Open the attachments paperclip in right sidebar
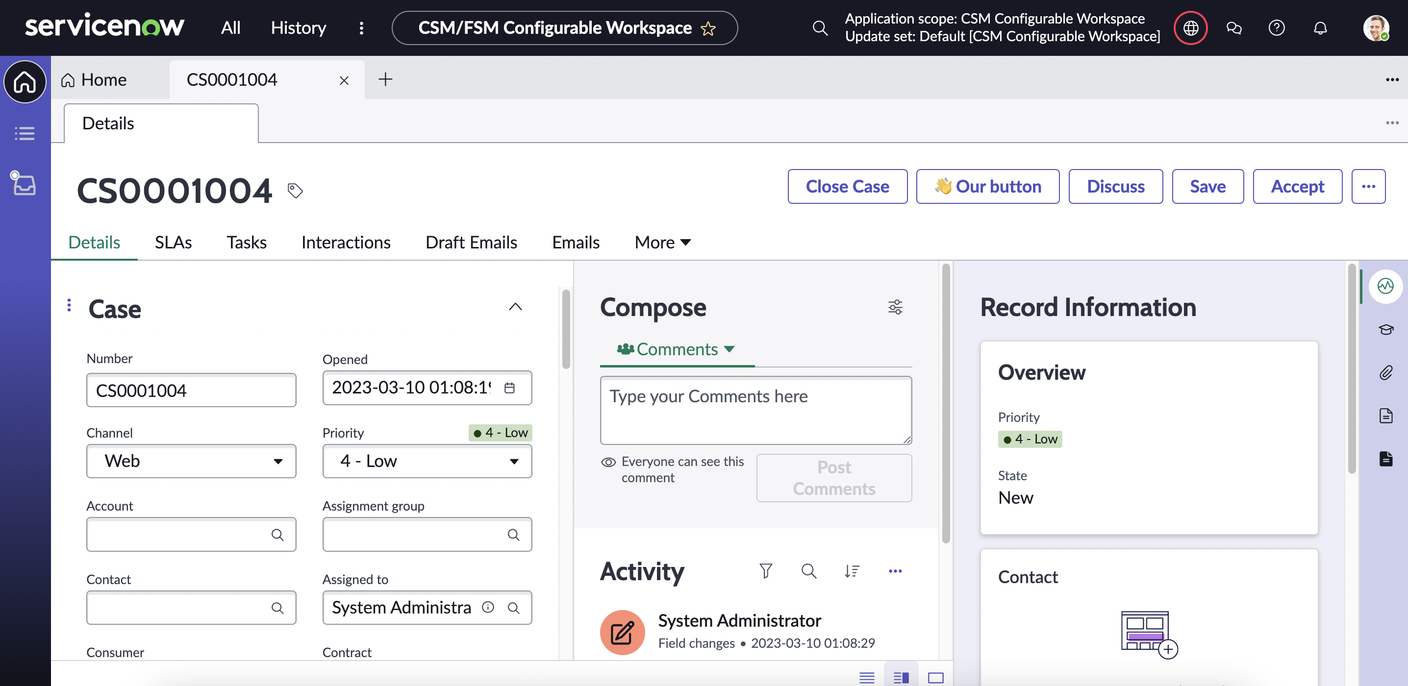Image resolution: width=1408 pixels, height=686 pixels. (1385, 373)
